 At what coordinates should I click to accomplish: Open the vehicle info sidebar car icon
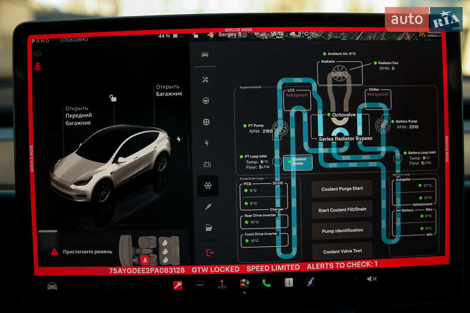coord(205,55)
